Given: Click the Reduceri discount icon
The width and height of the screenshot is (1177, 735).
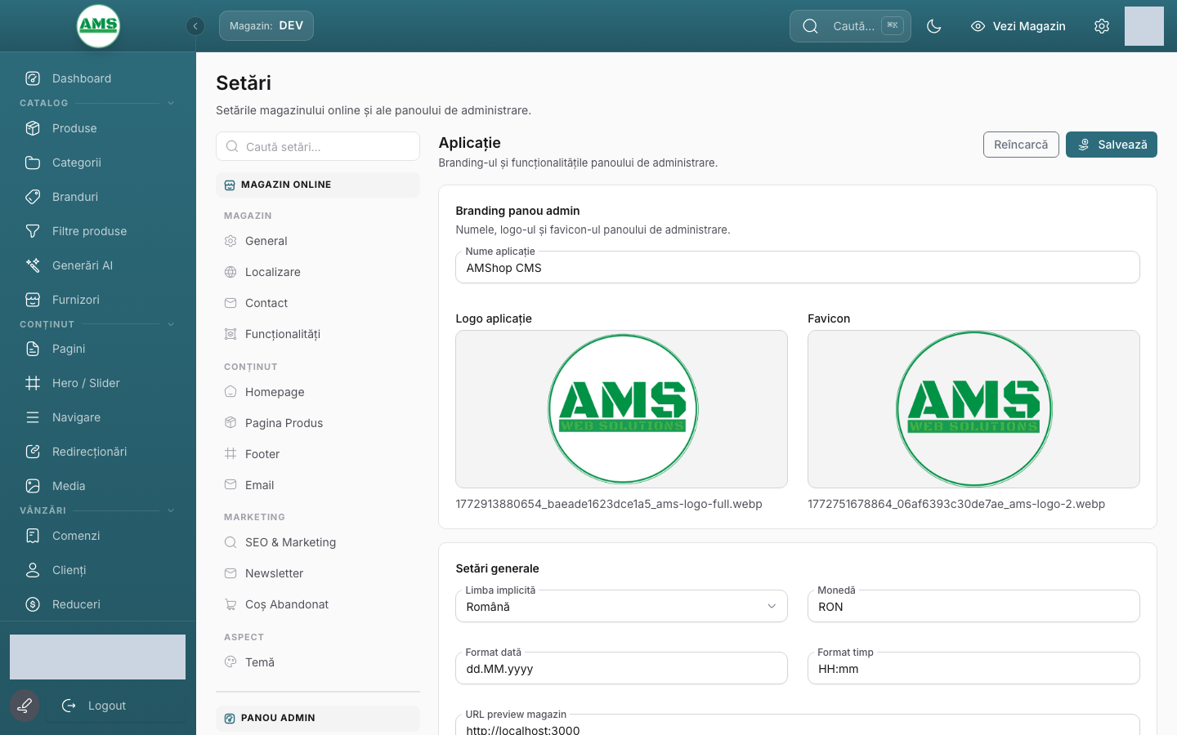Looking at the screenshot, I should 33,604.
